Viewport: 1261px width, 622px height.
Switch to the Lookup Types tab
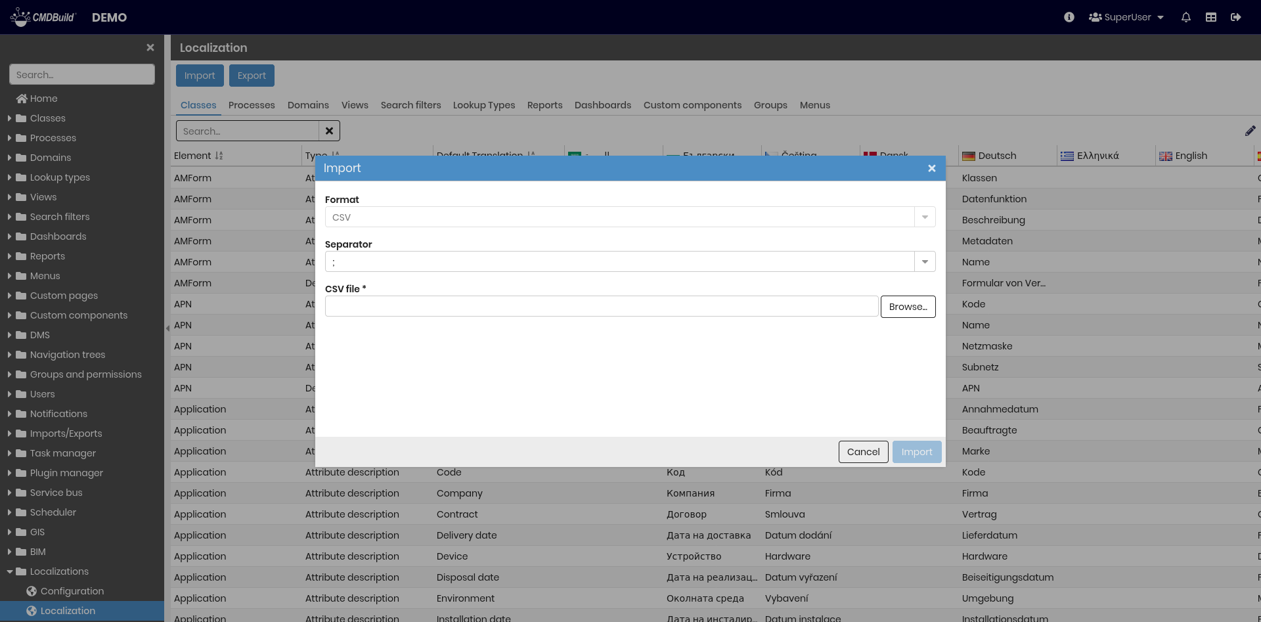coord(483,105)
